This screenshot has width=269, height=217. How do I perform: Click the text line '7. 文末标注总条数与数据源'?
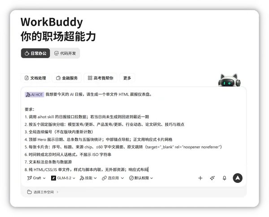tap(48, 162)
